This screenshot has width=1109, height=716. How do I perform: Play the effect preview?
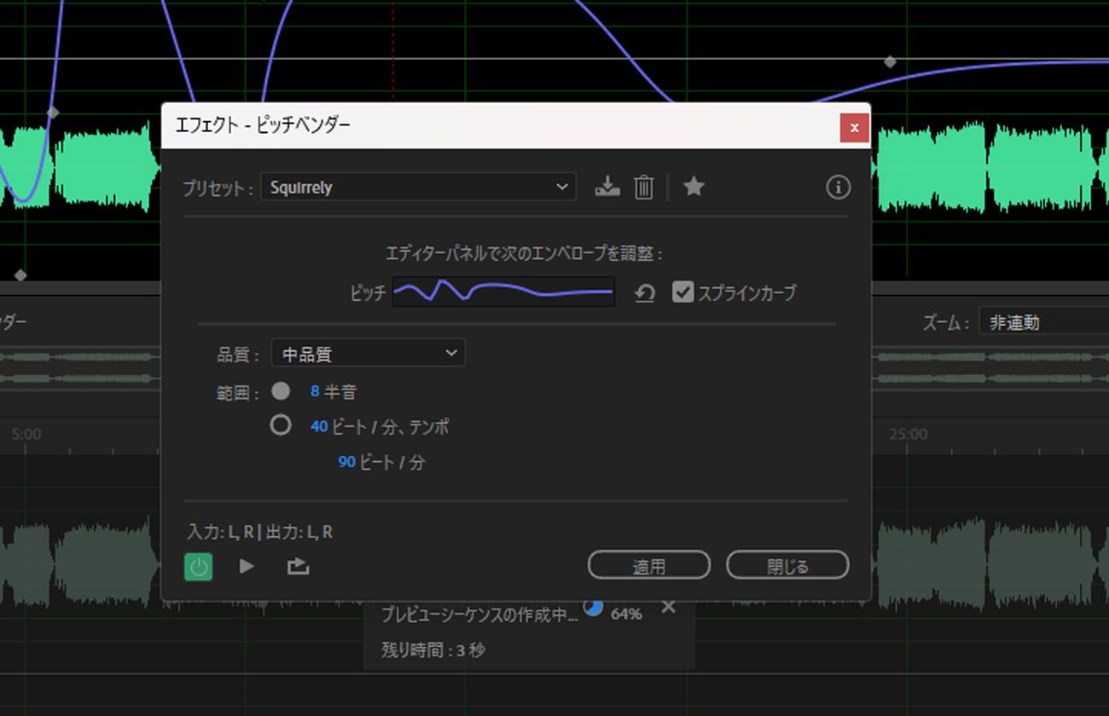click(x=247, y=565)
